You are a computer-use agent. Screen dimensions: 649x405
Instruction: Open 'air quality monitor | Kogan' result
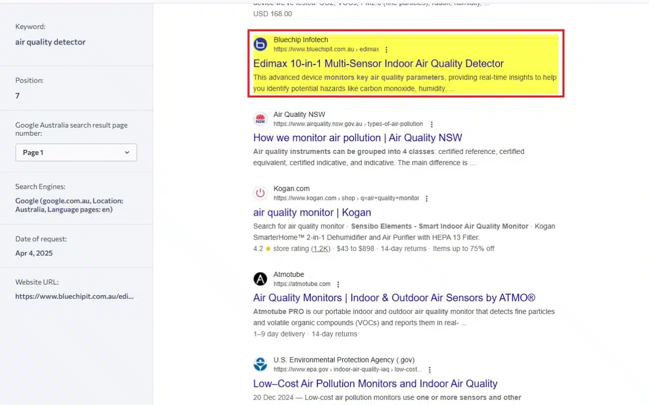[x=312, y=212]
